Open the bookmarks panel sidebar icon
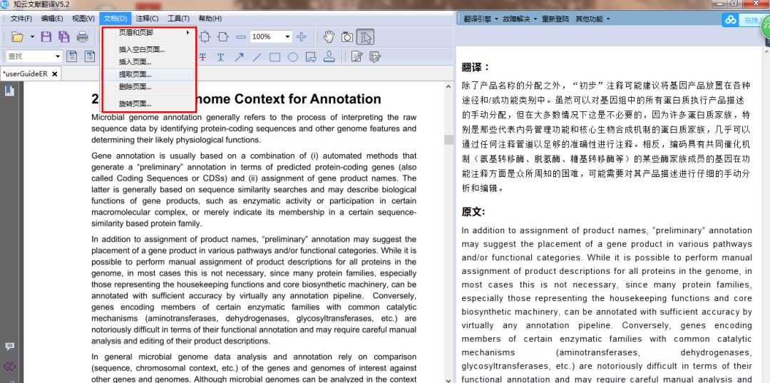770x383 pixels. click(9, 91)
